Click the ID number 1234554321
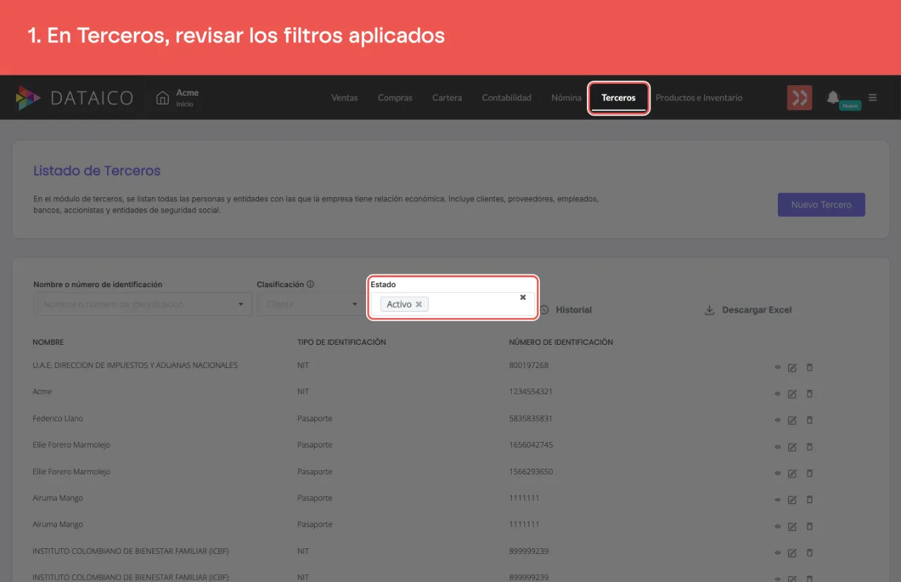901x582 pixels. coord(531,391)
